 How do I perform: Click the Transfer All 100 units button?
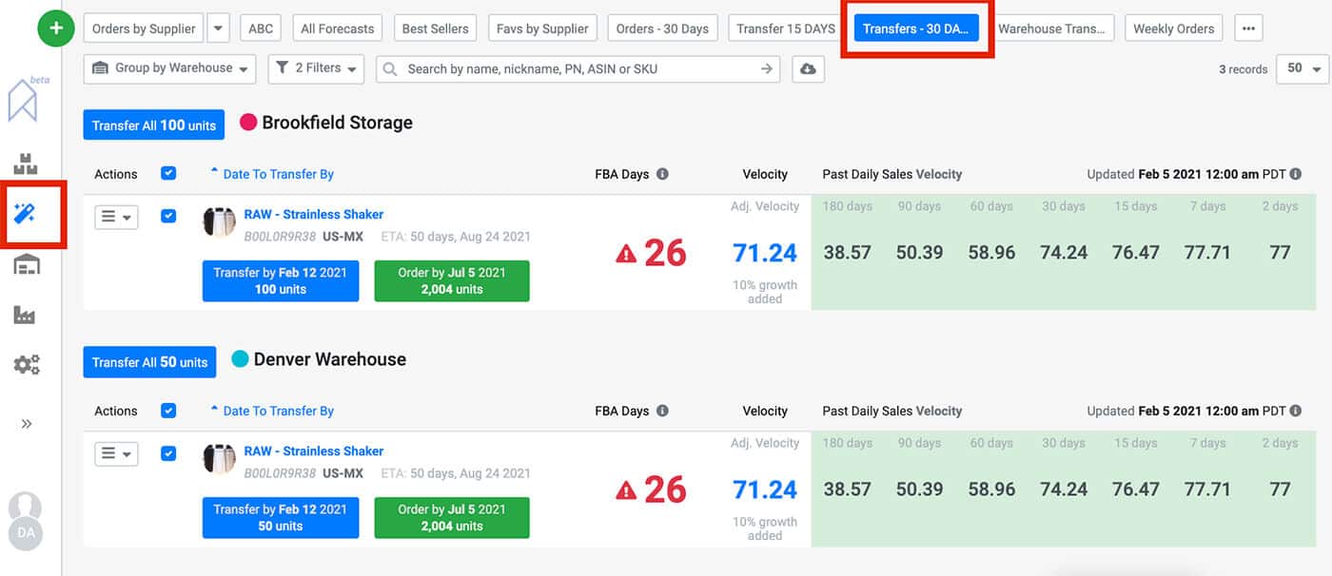tap(153, 125)
